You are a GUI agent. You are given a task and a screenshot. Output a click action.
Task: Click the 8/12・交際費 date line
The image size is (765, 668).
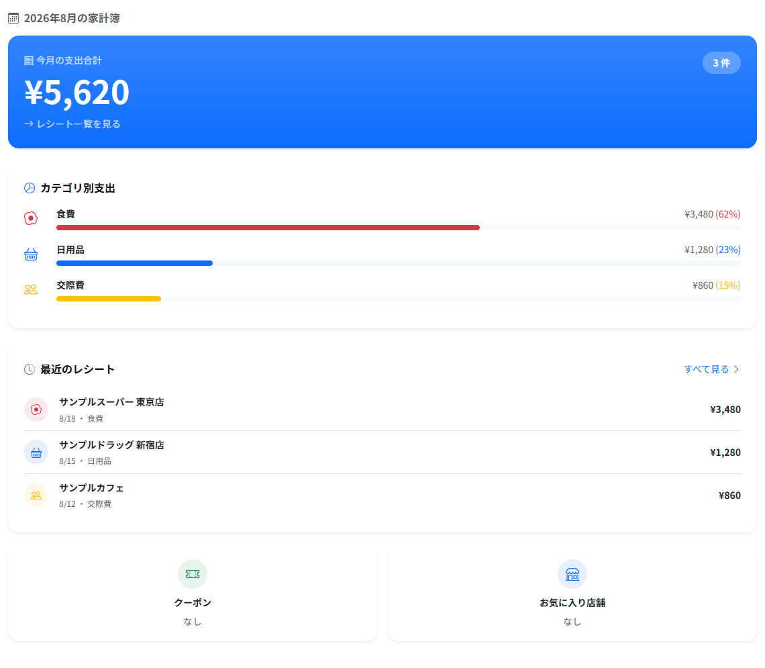(x=85, y=504)
